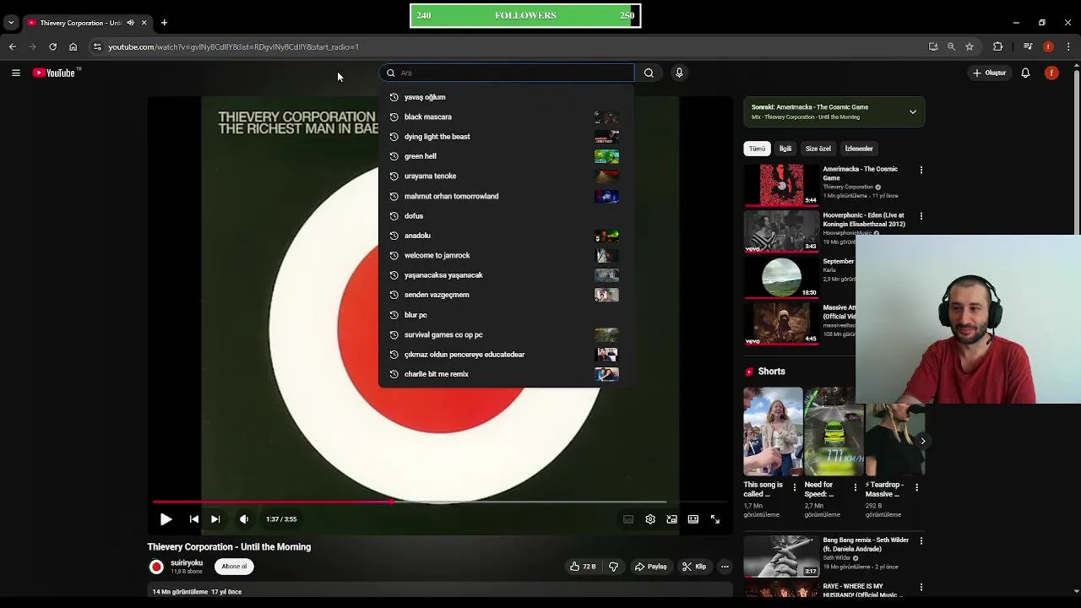Go to the previous video

click(193, 519)
